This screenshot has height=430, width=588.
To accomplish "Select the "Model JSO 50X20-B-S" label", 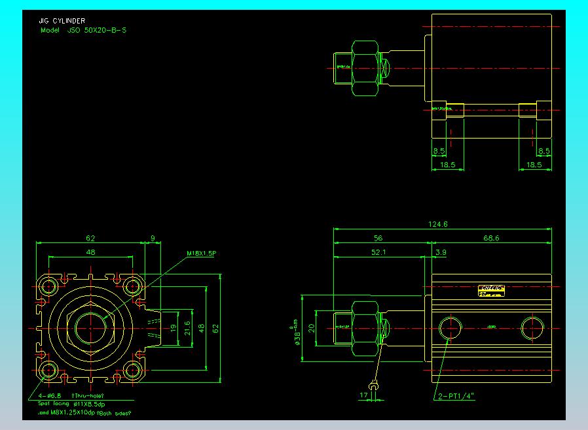I will pos(83,30).
